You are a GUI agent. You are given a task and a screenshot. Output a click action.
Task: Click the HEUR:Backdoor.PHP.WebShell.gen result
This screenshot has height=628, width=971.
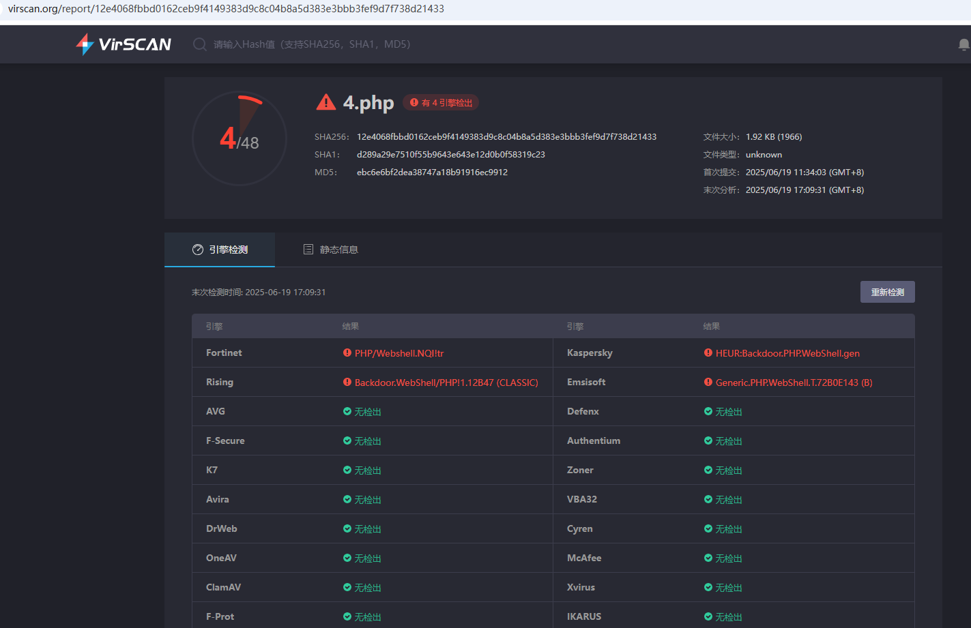coord(787,353)
